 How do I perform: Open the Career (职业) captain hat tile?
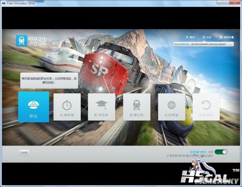coord(33,107)
